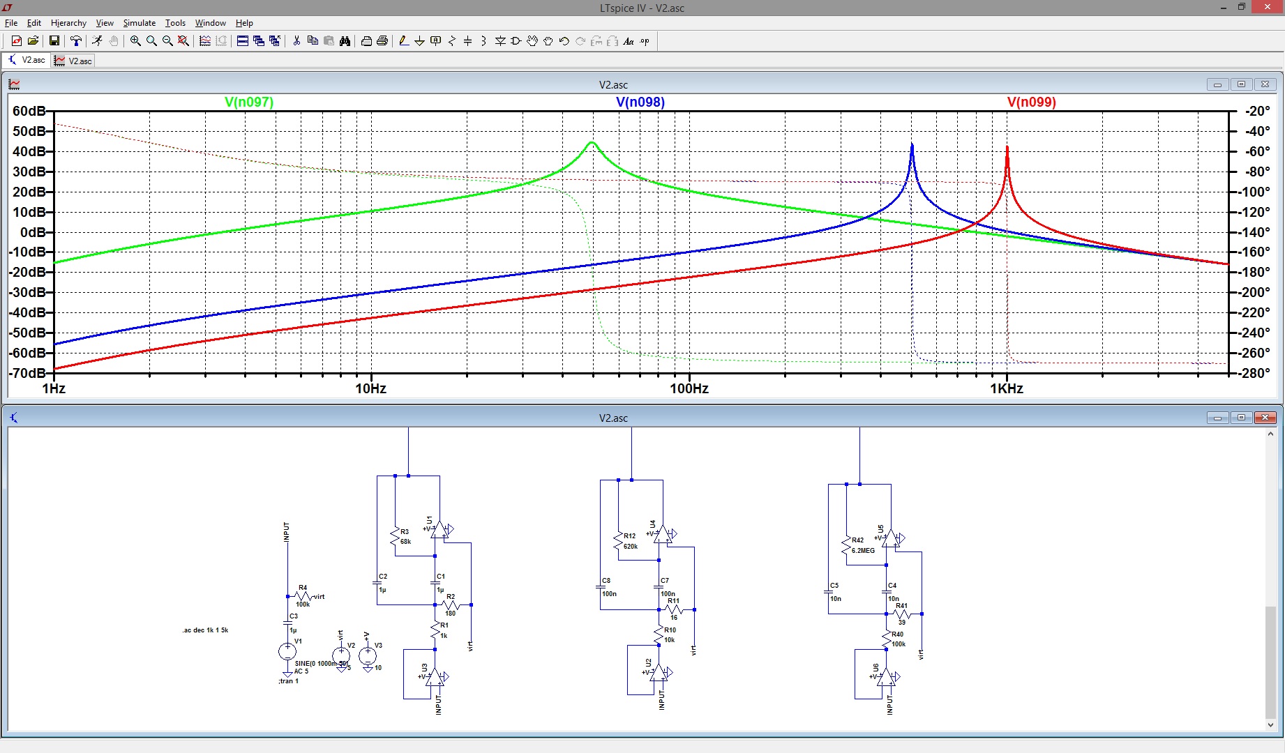This screenshot has height=753, width=1285.
Task: Open a file with the folder icon
Action: click(x=33, y=41)
